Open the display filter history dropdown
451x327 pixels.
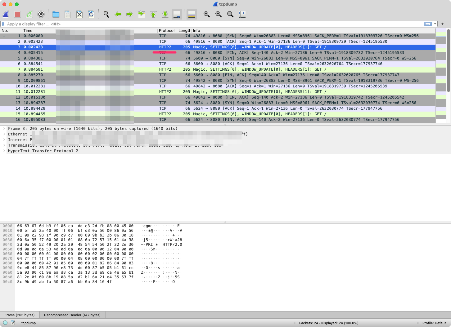pos(435,24)
